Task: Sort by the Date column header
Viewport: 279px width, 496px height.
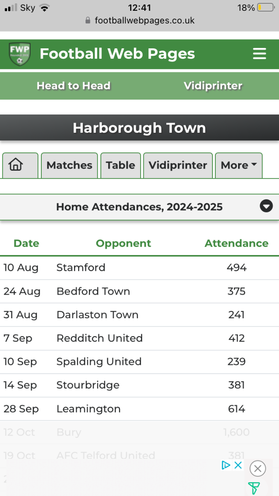Action: pyautogui.click(x=26, y=243)
